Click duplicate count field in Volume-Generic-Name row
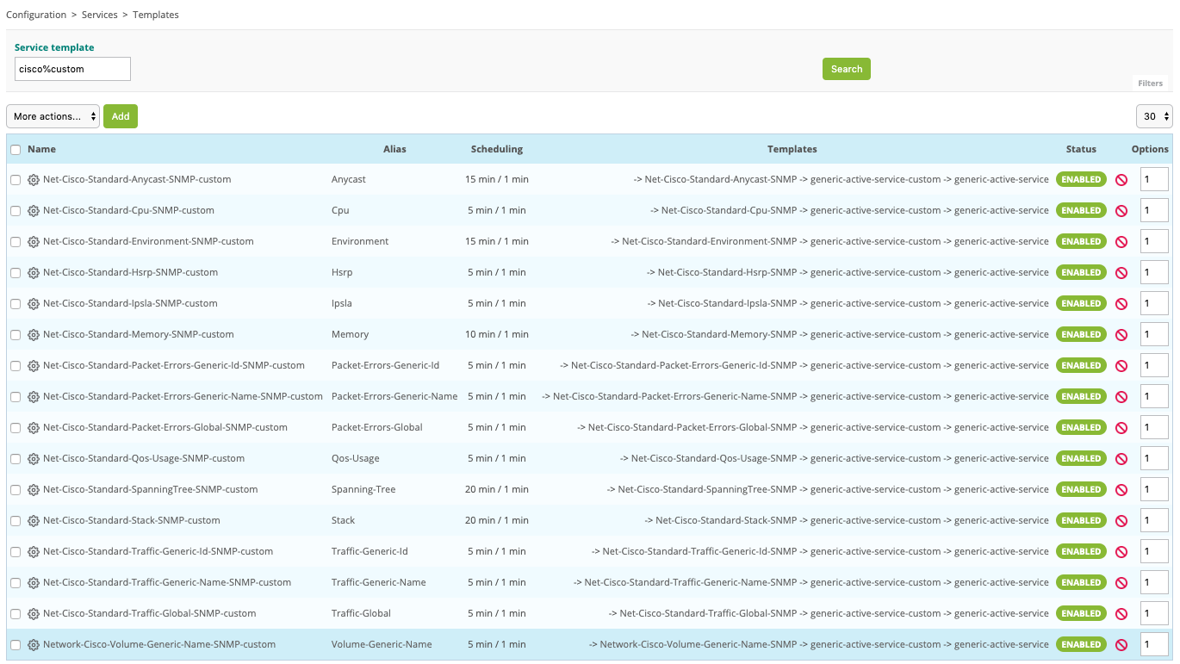The height and width of the screenshot is (664, 1180). (1154, 644)
